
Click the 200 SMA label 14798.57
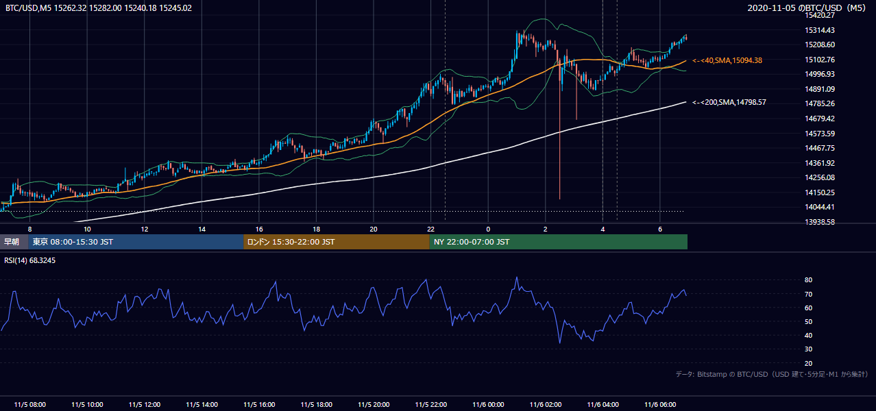coord(729,102)
